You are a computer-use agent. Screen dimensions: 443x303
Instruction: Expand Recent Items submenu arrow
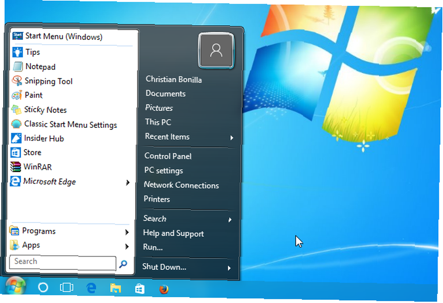pos(232,138)
